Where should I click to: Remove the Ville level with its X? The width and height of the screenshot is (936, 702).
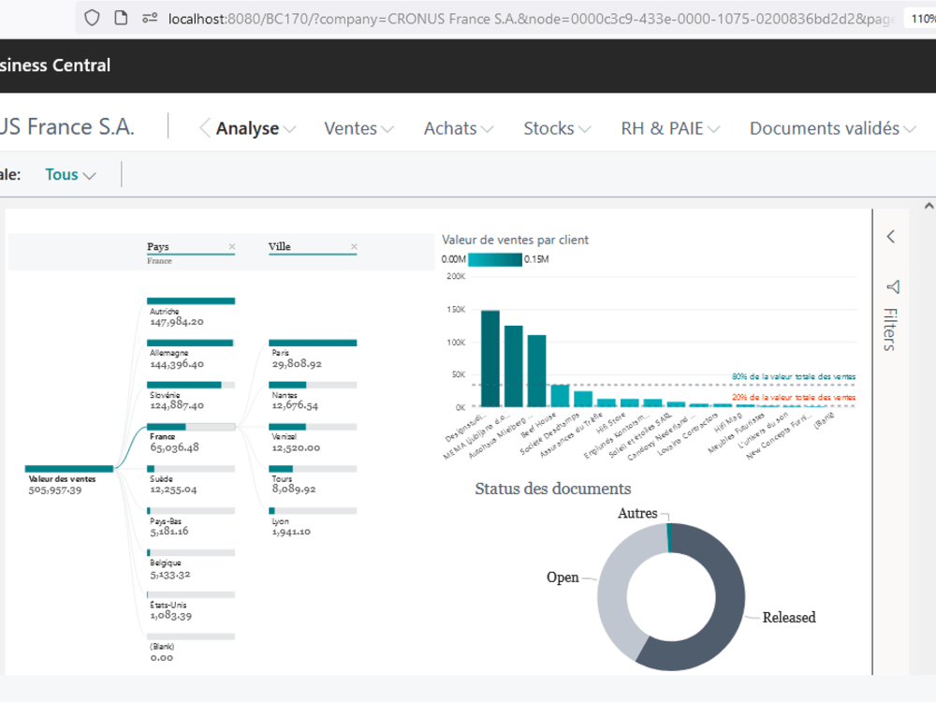[x=354, y=246]
